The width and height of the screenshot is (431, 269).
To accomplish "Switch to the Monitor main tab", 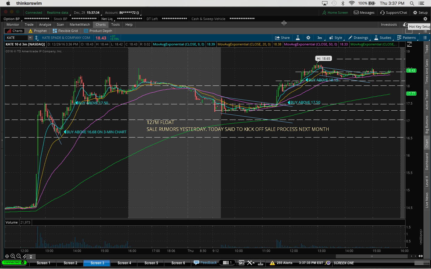I will (13, 25).
